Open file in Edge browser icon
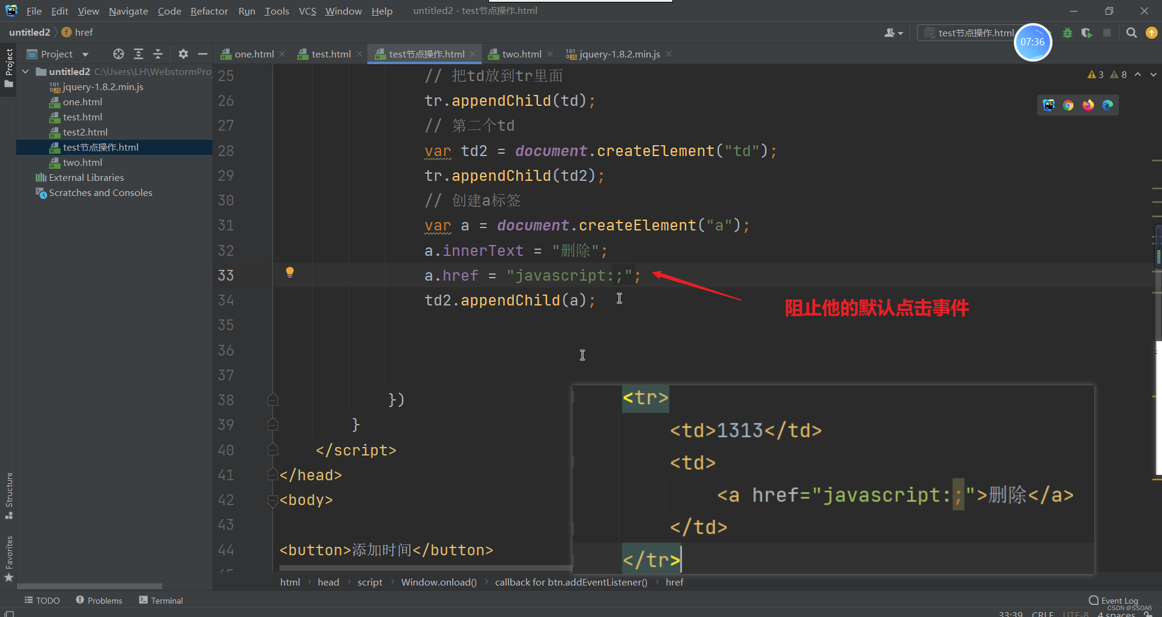The image size is (1162, 617). coord(1108,105)
